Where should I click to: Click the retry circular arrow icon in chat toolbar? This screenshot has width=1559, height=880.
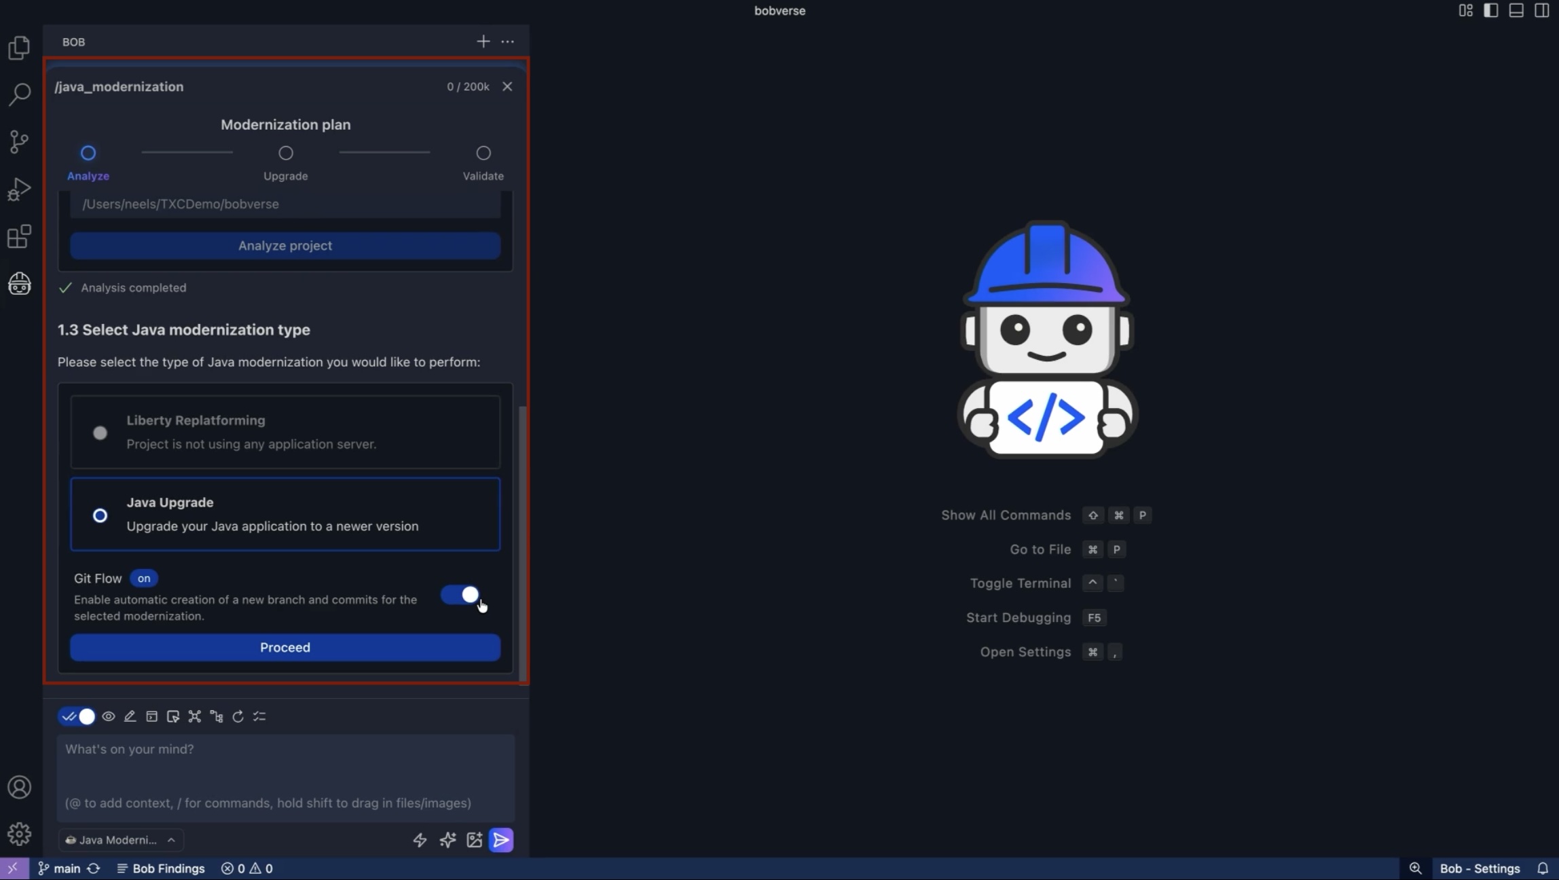pyautogui.click(x=238, y=716)
